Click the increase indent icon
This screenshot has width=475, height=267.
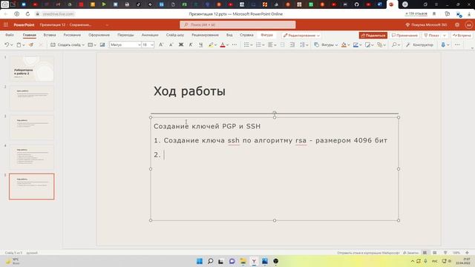coord(292,44)
